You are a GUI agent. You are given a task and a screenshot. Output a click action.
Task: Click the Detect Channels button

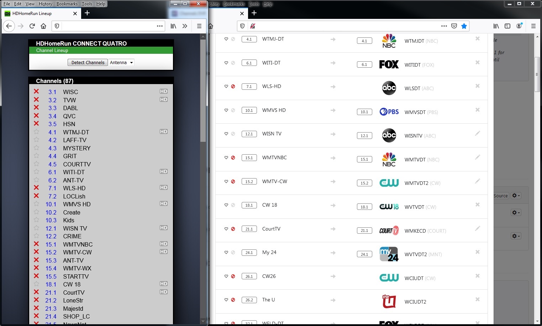pos(88,63)
